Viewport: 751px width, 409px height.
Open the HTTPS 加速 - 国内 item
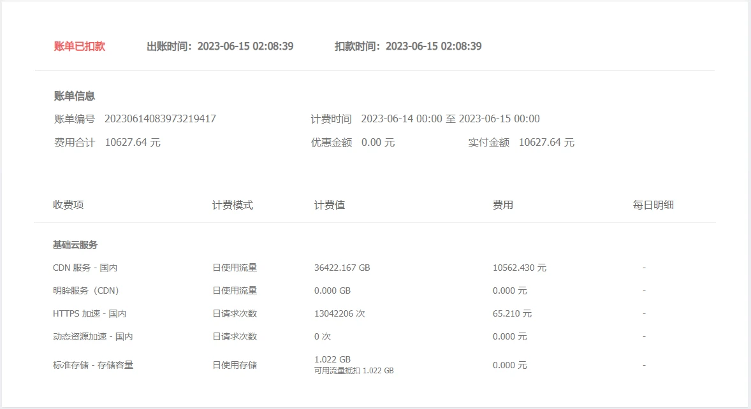(89, 314)
